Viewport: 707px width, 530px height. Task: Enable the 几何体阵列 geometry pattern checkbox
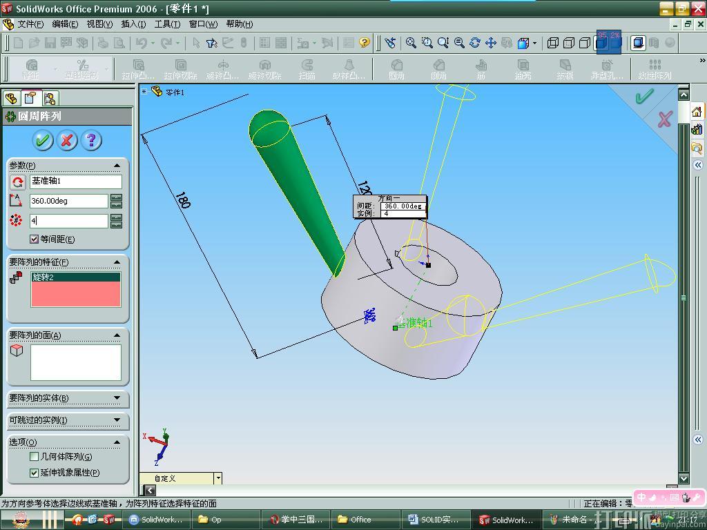click(x=35, y=456)
